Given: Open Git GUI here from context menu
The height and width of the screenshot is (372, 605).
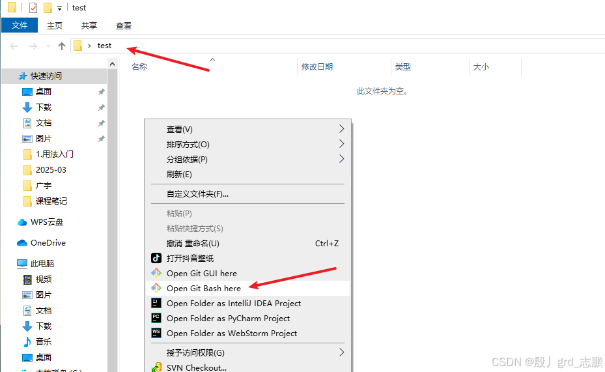Looking at the screenshot, I should click(x=247, y=273).
